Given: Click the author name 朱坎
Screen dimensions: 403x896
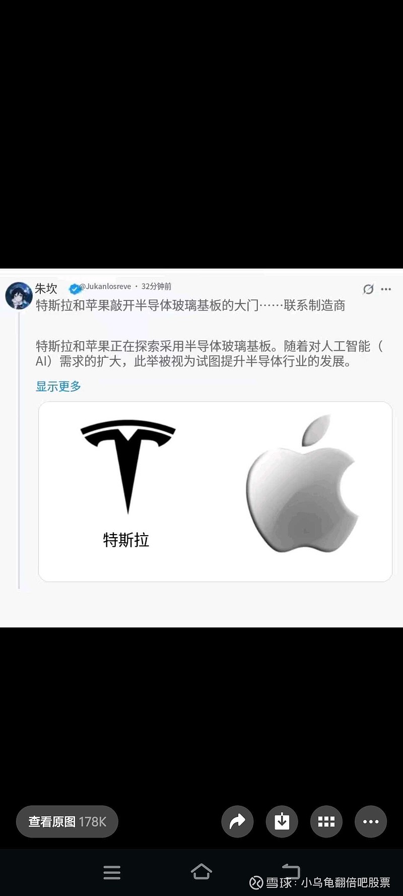Looking at the screenshot, I should tap(46, 288).
